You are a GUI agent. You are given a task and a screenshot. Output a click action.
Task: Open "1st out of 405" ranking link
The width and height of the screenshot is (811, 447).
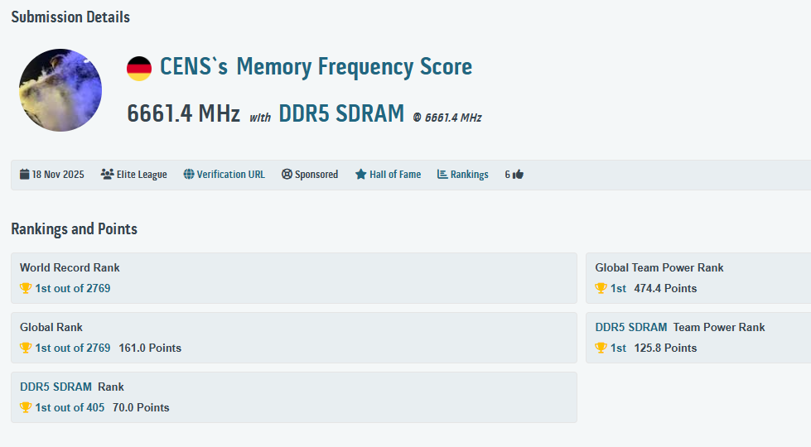click(x=70, y=408)
